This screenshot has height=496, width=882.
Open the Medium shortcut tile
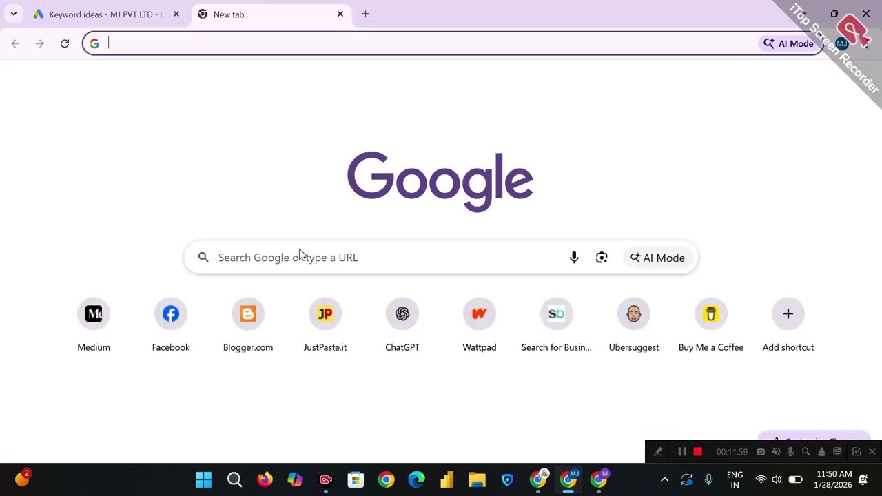pyautogui.click(x=94, y=325)
